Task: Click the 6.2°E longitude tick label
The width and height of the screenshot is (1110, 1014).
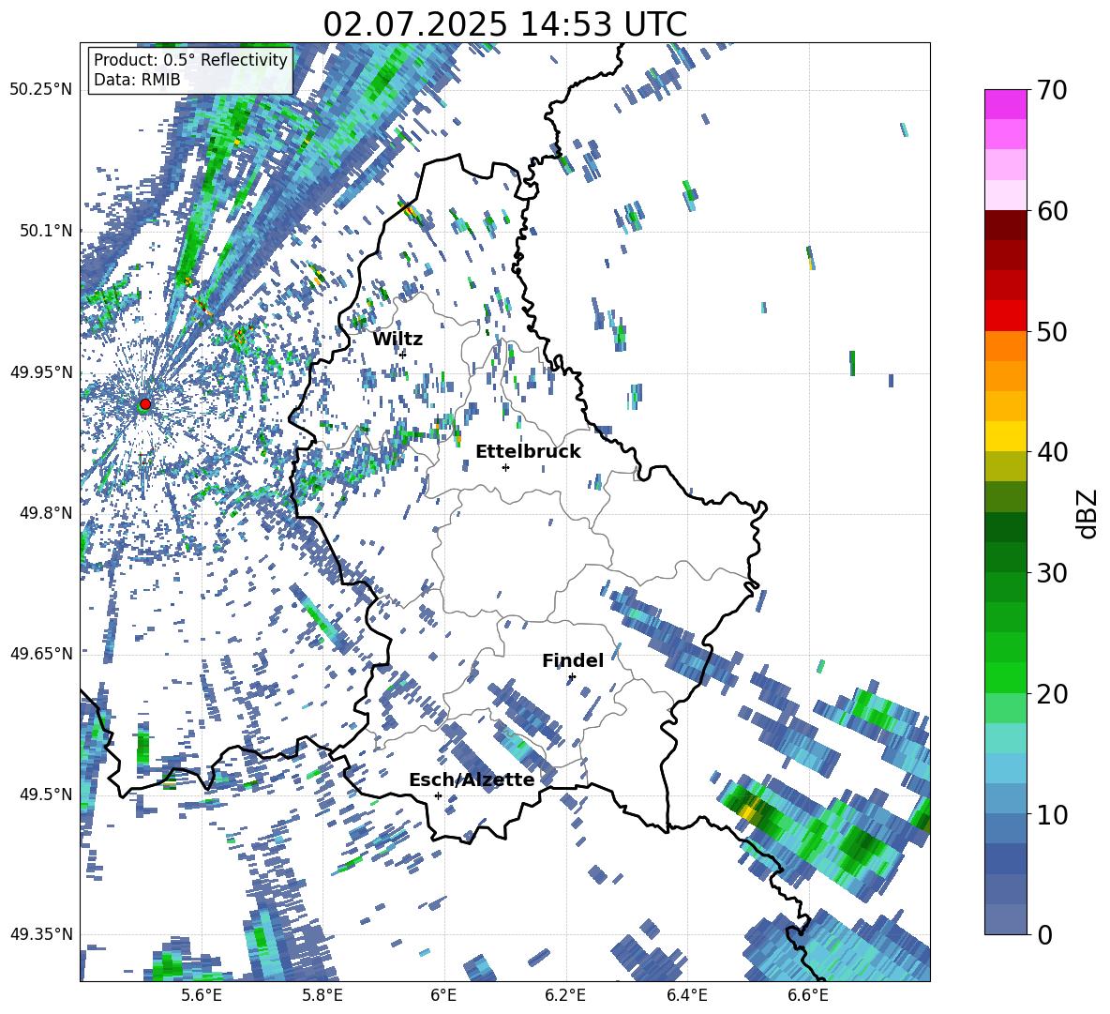Action: coord(565,995)
